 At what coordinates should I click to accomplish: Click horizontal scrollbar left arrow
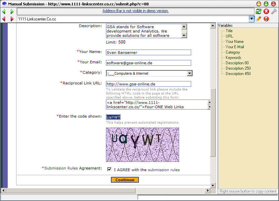[x=3, y=191]
